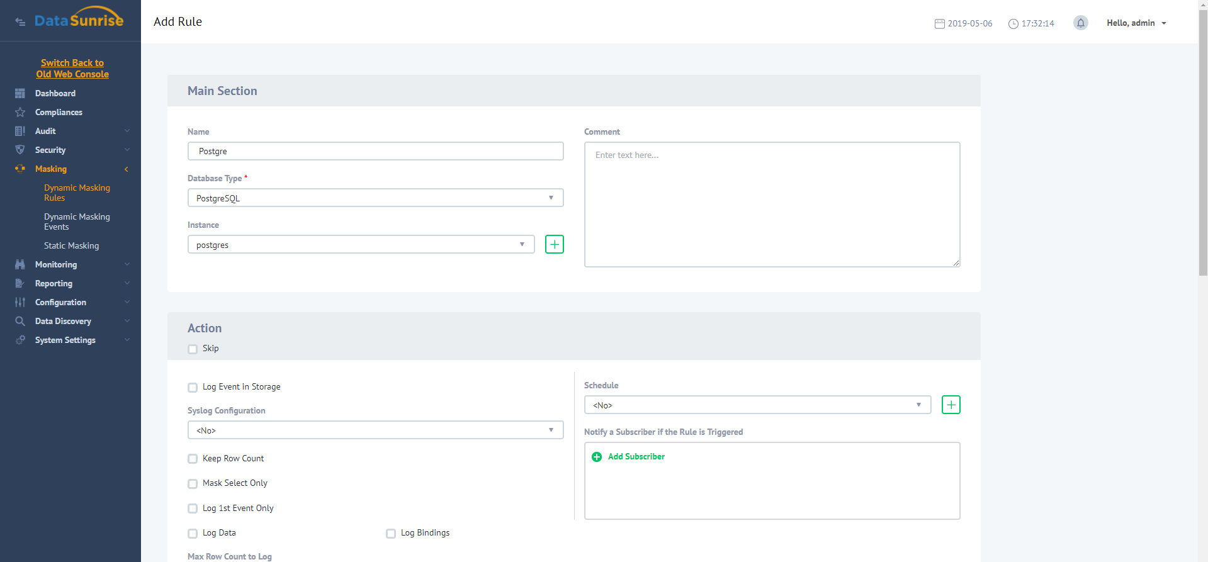Check Log Event in Storage
The width and height of the screenshot is (1208, 562).
click(x=193, y=388)
